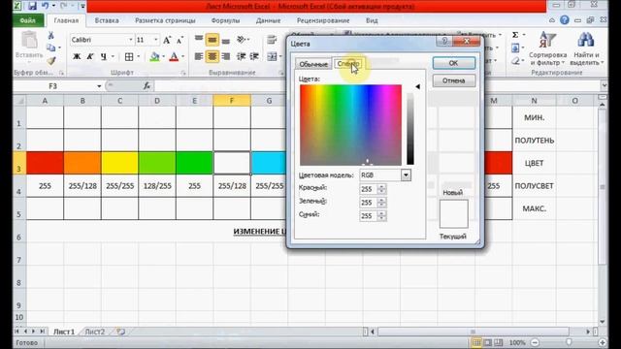The image size is (621, 349).
Task: Increase font size with large A icon
Action: tap(167, 40)
